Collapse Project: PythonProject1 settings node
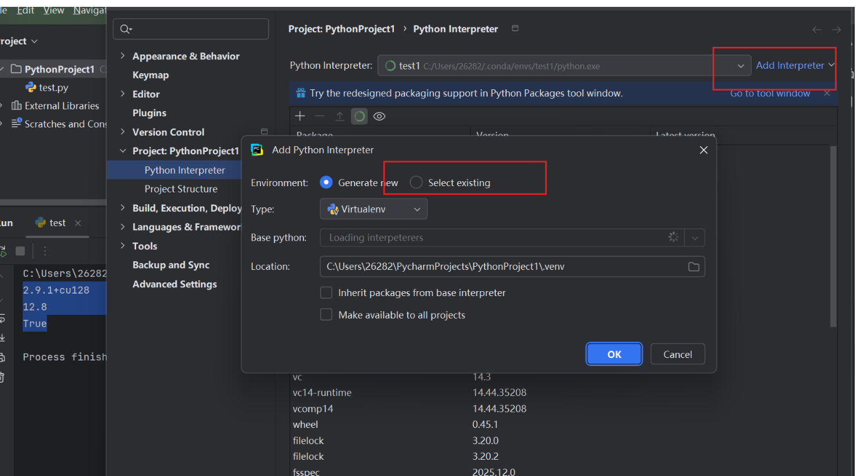Screen dimensions: 856x476 pyautogui.click(x=122, y=151)
